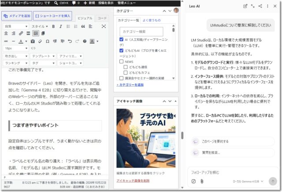Select カテゴリー一覧 tab

pos(128,20)
